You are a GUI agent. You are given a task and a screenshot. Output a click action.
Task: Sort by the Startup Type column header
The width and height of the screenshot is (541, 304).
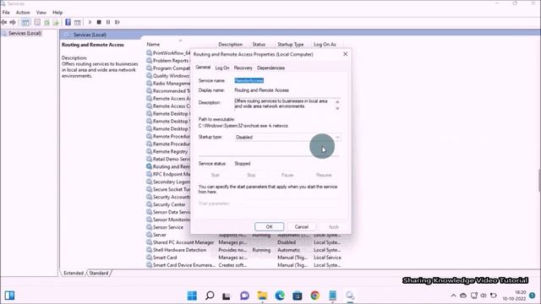(291, 44)
